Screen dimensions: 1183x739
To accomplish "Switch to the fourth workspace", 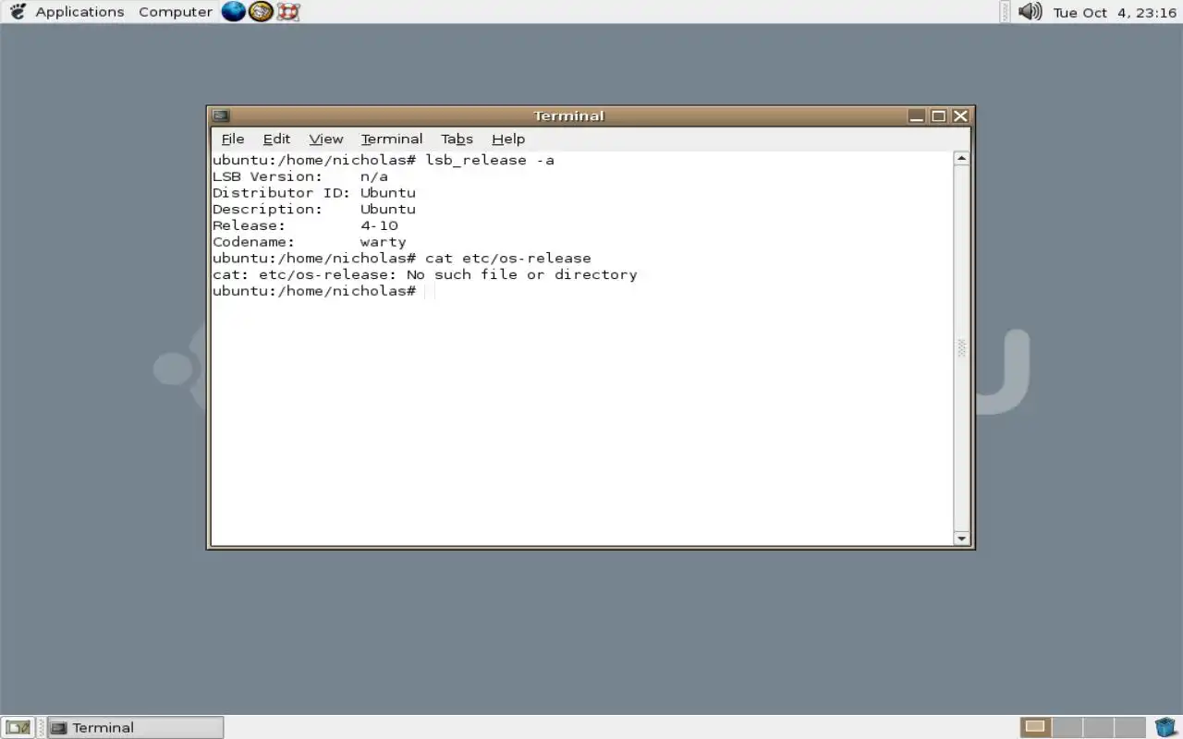I will [x=1129, y=727].
